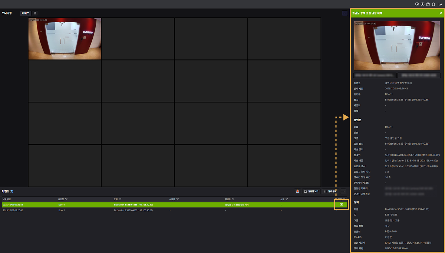
Task: Close the event detail side panel
Action: coord(441,13)
